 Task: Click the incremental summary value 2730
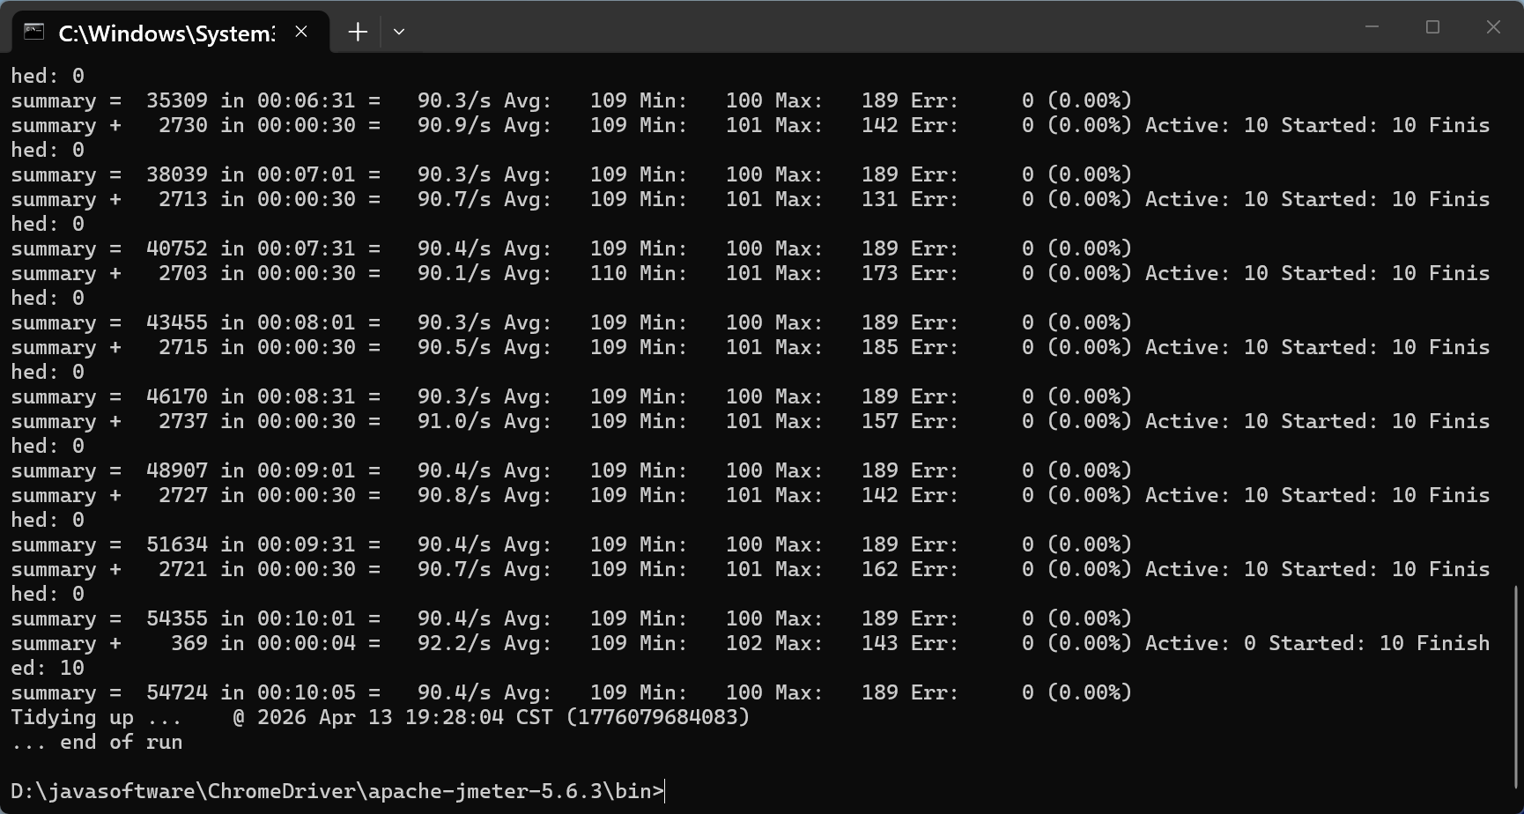(183, 125)
